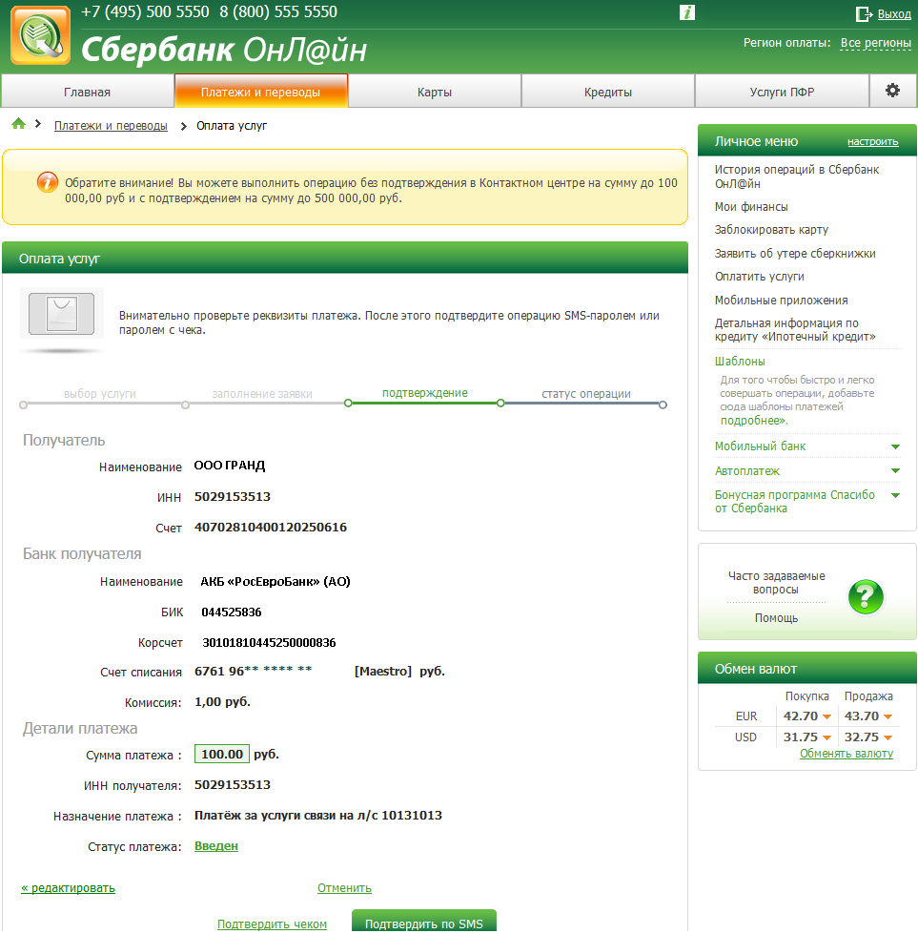Open the info icon in header
The image size is (918, 934).
click(x=687, y=12)
